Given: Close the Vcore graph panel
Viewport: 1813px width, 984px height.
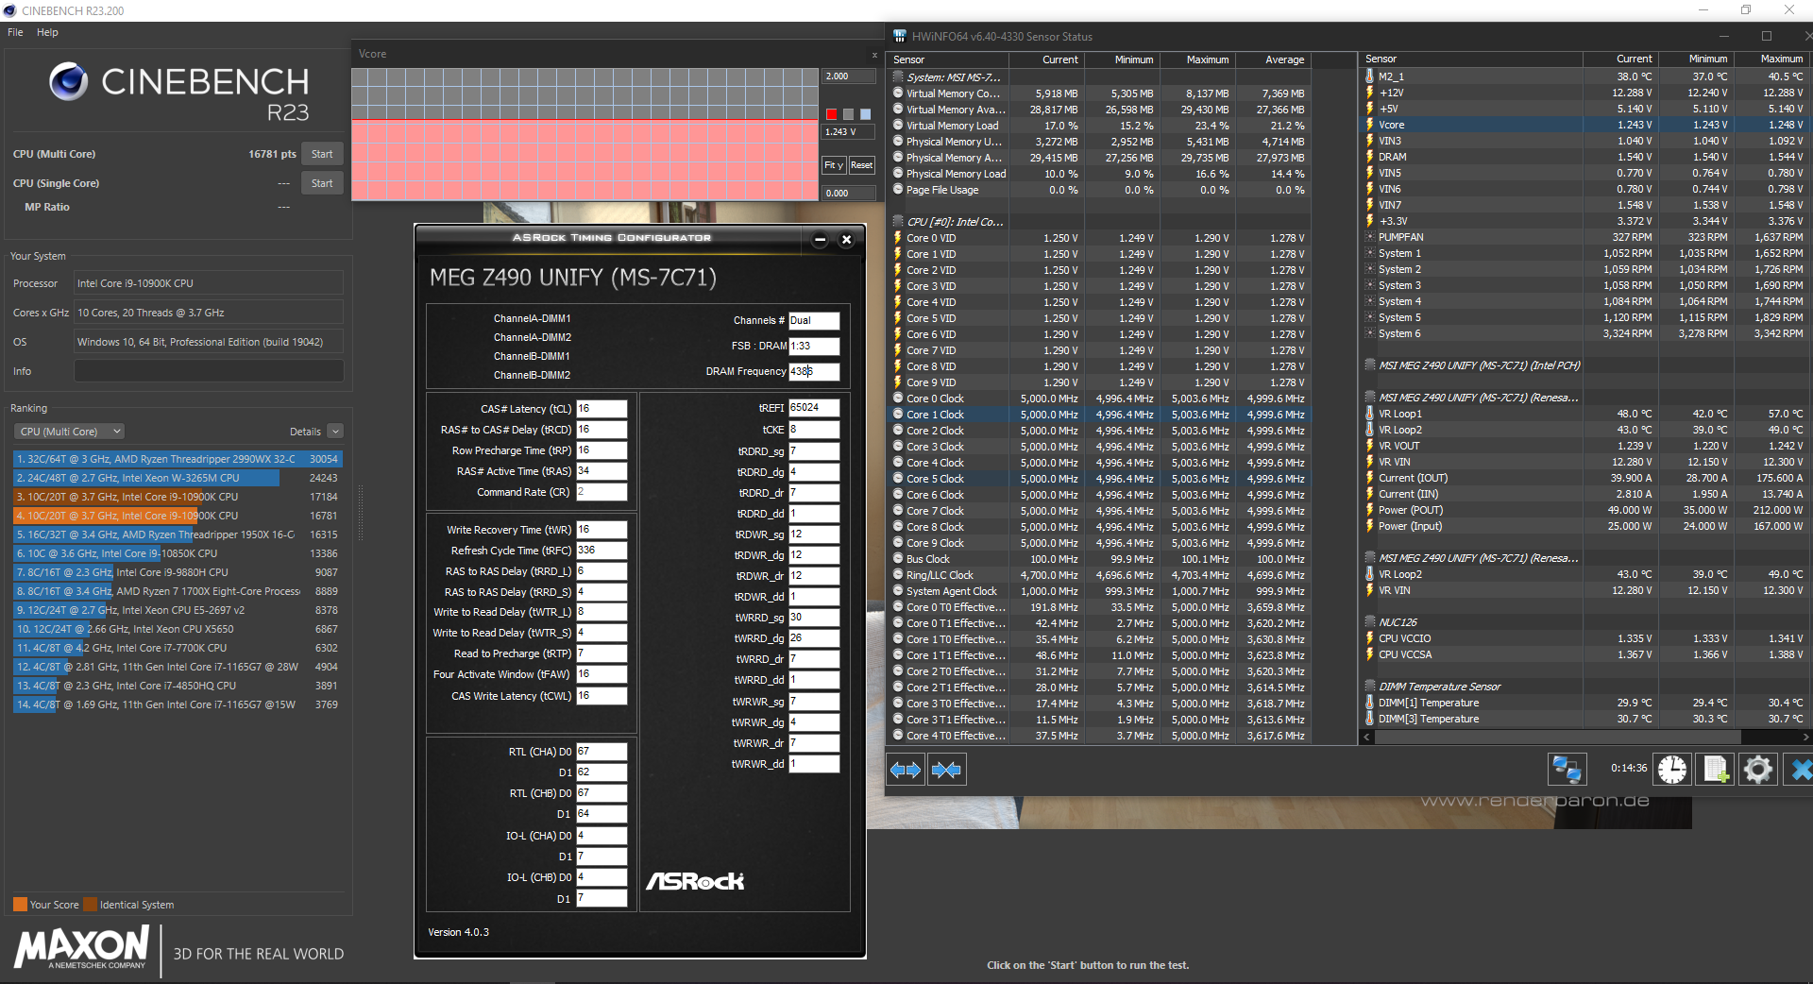Looking at the screenshot, I should point(874,55).
